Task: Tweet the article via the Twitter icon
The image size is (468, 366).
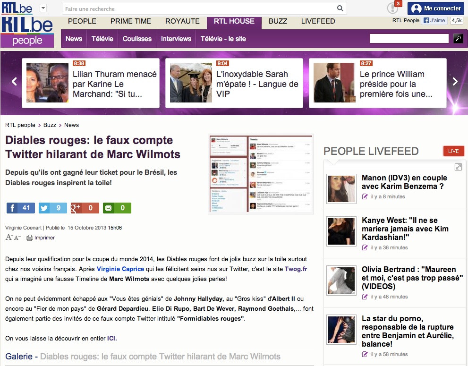Action: (43, 208)
